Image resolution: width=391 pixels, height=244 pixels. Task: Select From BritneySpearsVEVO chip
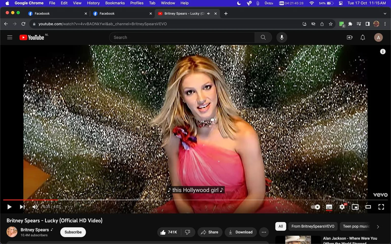tap(313, 226)
